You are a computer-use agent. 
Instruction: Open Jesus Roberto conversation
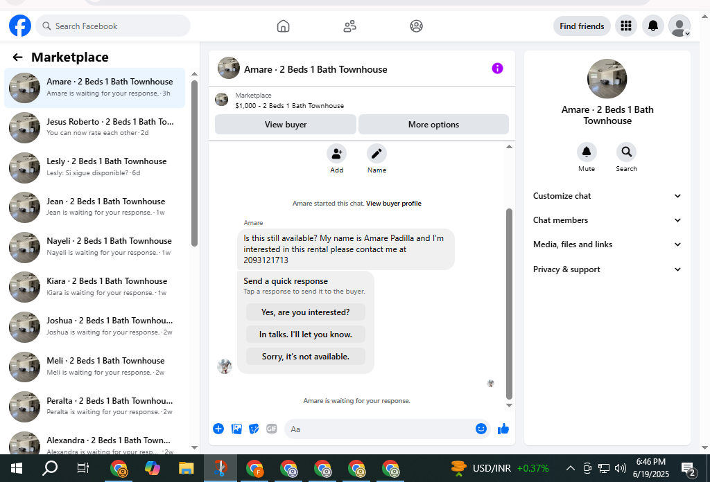tap(94, 127)
